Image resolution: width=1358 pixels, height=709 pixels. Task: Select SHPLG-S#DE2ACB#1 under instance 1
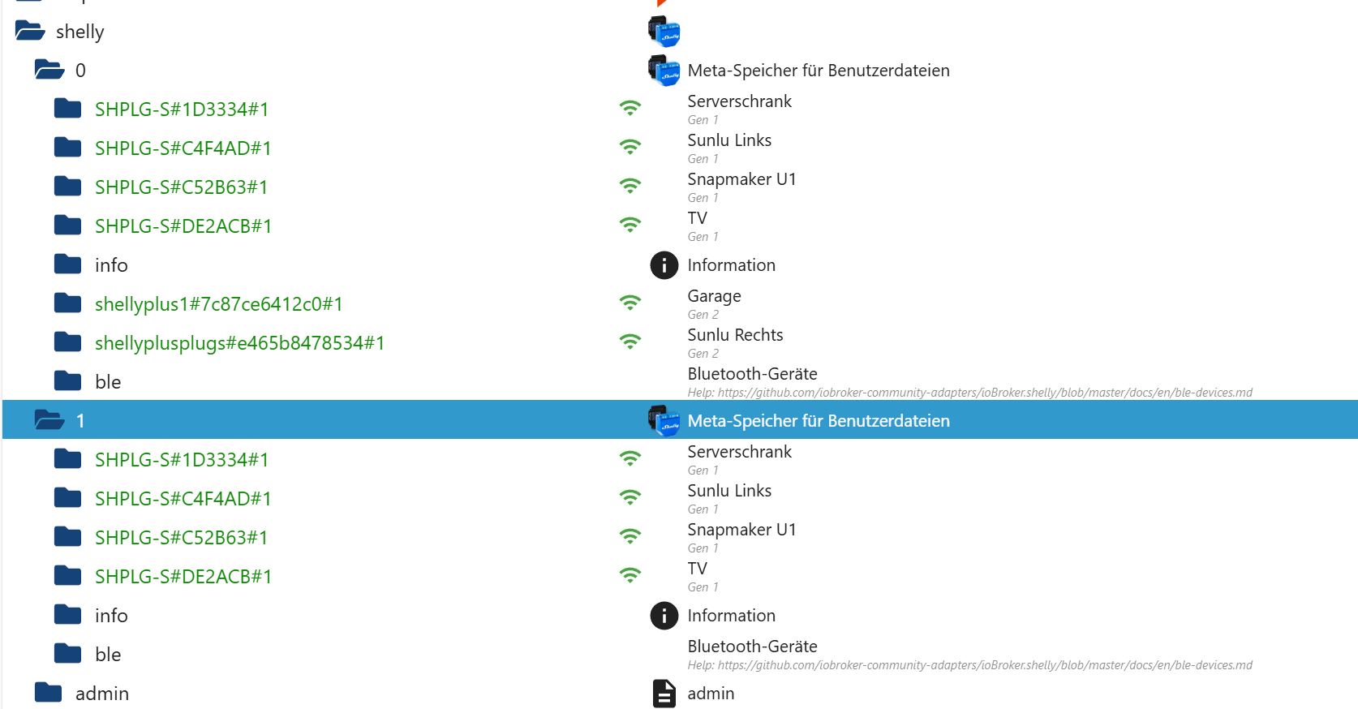pos(183,577)
